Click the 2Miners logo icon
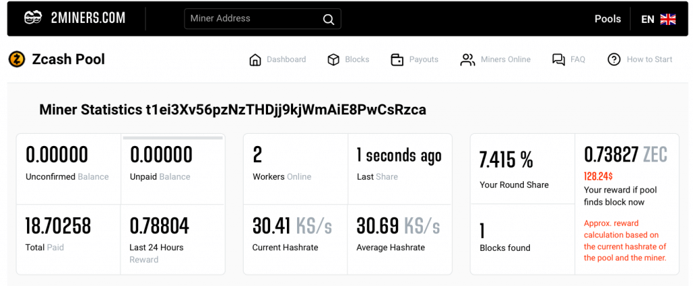 [x=32, y=18]
